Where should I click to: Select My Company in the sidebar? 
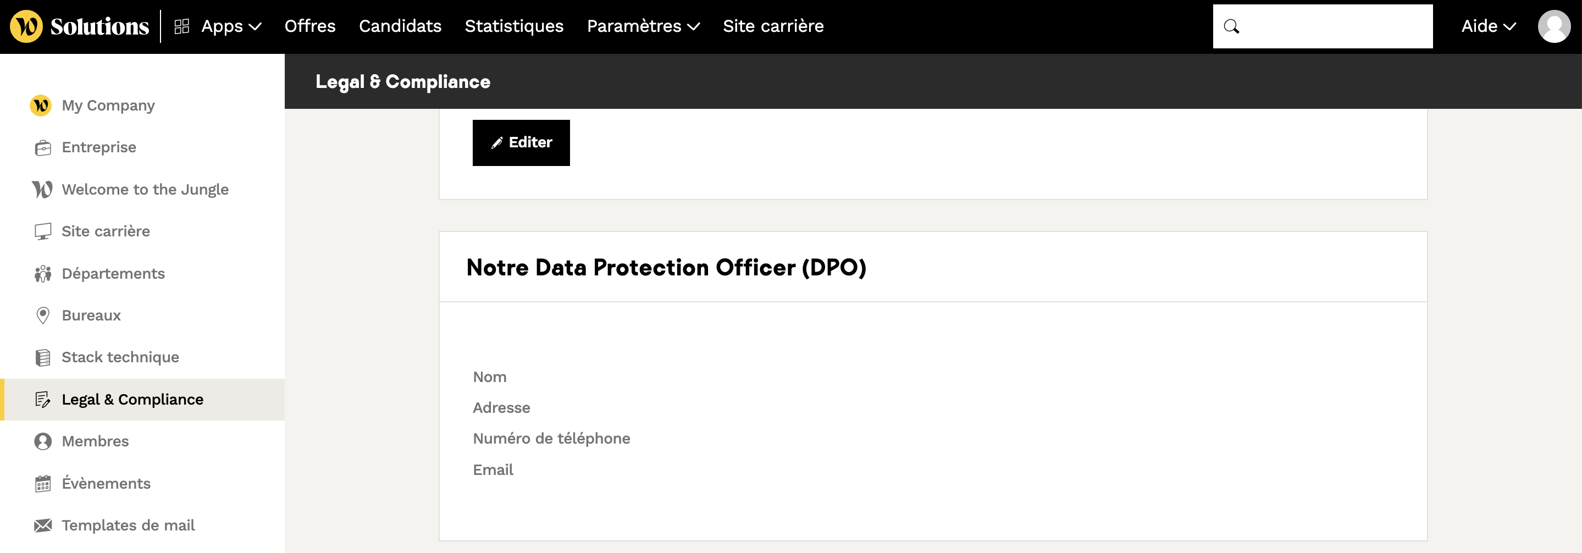tap(108, 106)
